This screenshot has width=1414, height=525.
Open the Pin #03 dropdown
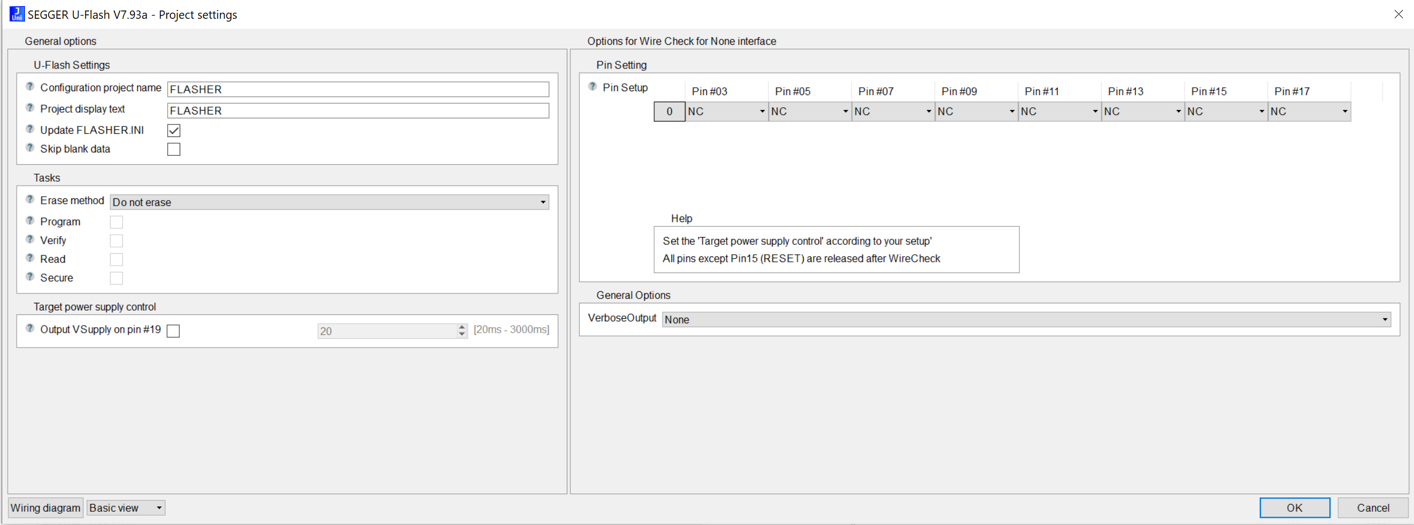pos(726,112)
